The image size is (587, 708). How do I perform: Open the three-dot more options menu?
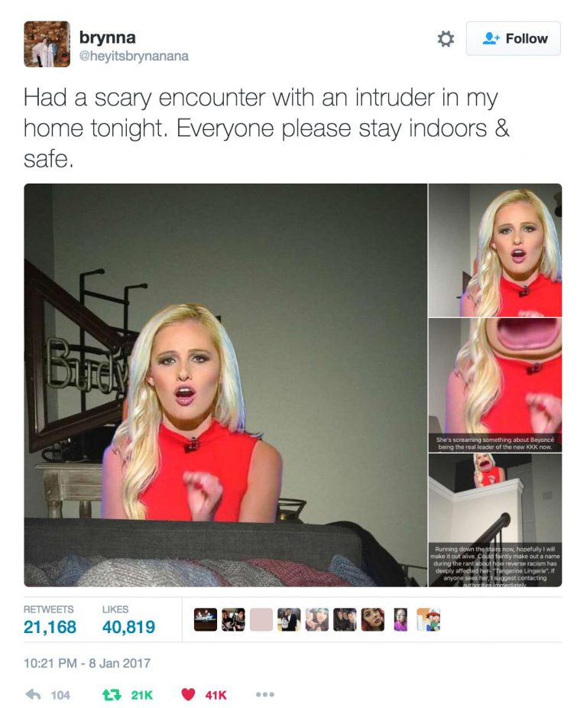point(264,694)
